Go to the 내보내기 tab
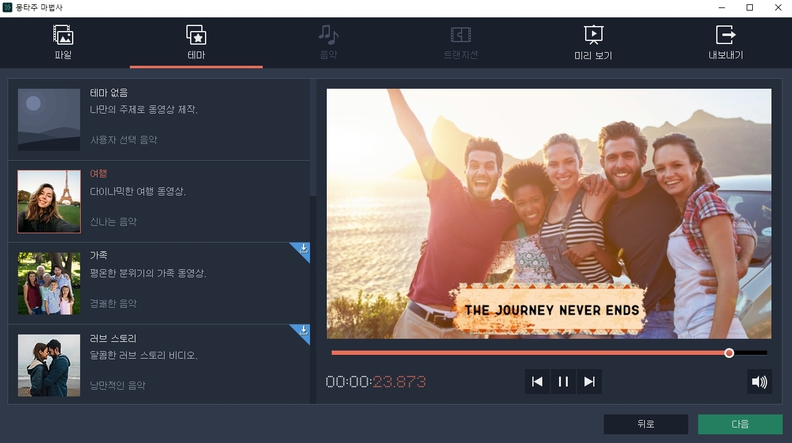This screenshot has width=792, height=443. pyautogui.click(x=726, y=42)
